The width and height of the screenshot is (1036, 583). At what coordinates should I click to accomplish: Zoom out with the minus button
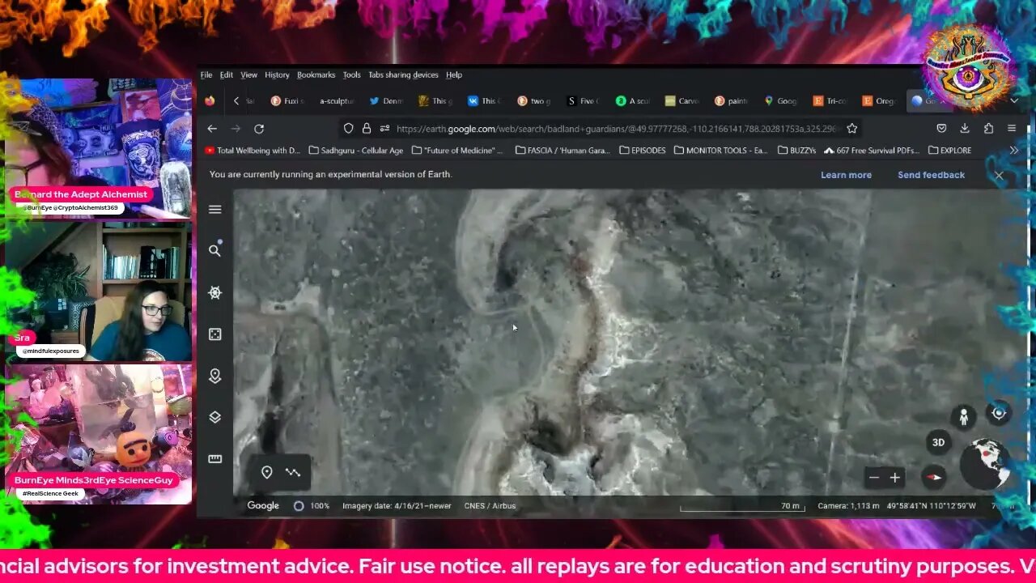[x=874, y=478]
